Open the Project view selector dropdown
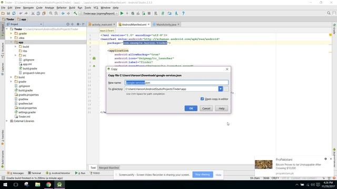Screen dimensions: 337x189 pos(24,24)
